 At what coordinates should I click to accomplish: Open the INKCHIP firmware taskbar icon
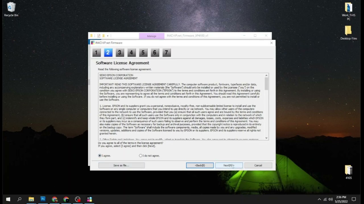[90, 199]
